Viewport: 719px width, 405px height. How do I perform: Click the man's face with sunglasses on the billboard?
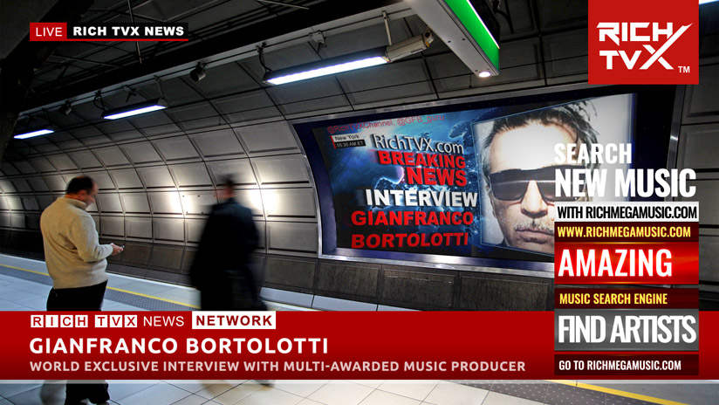click(515, 182)
